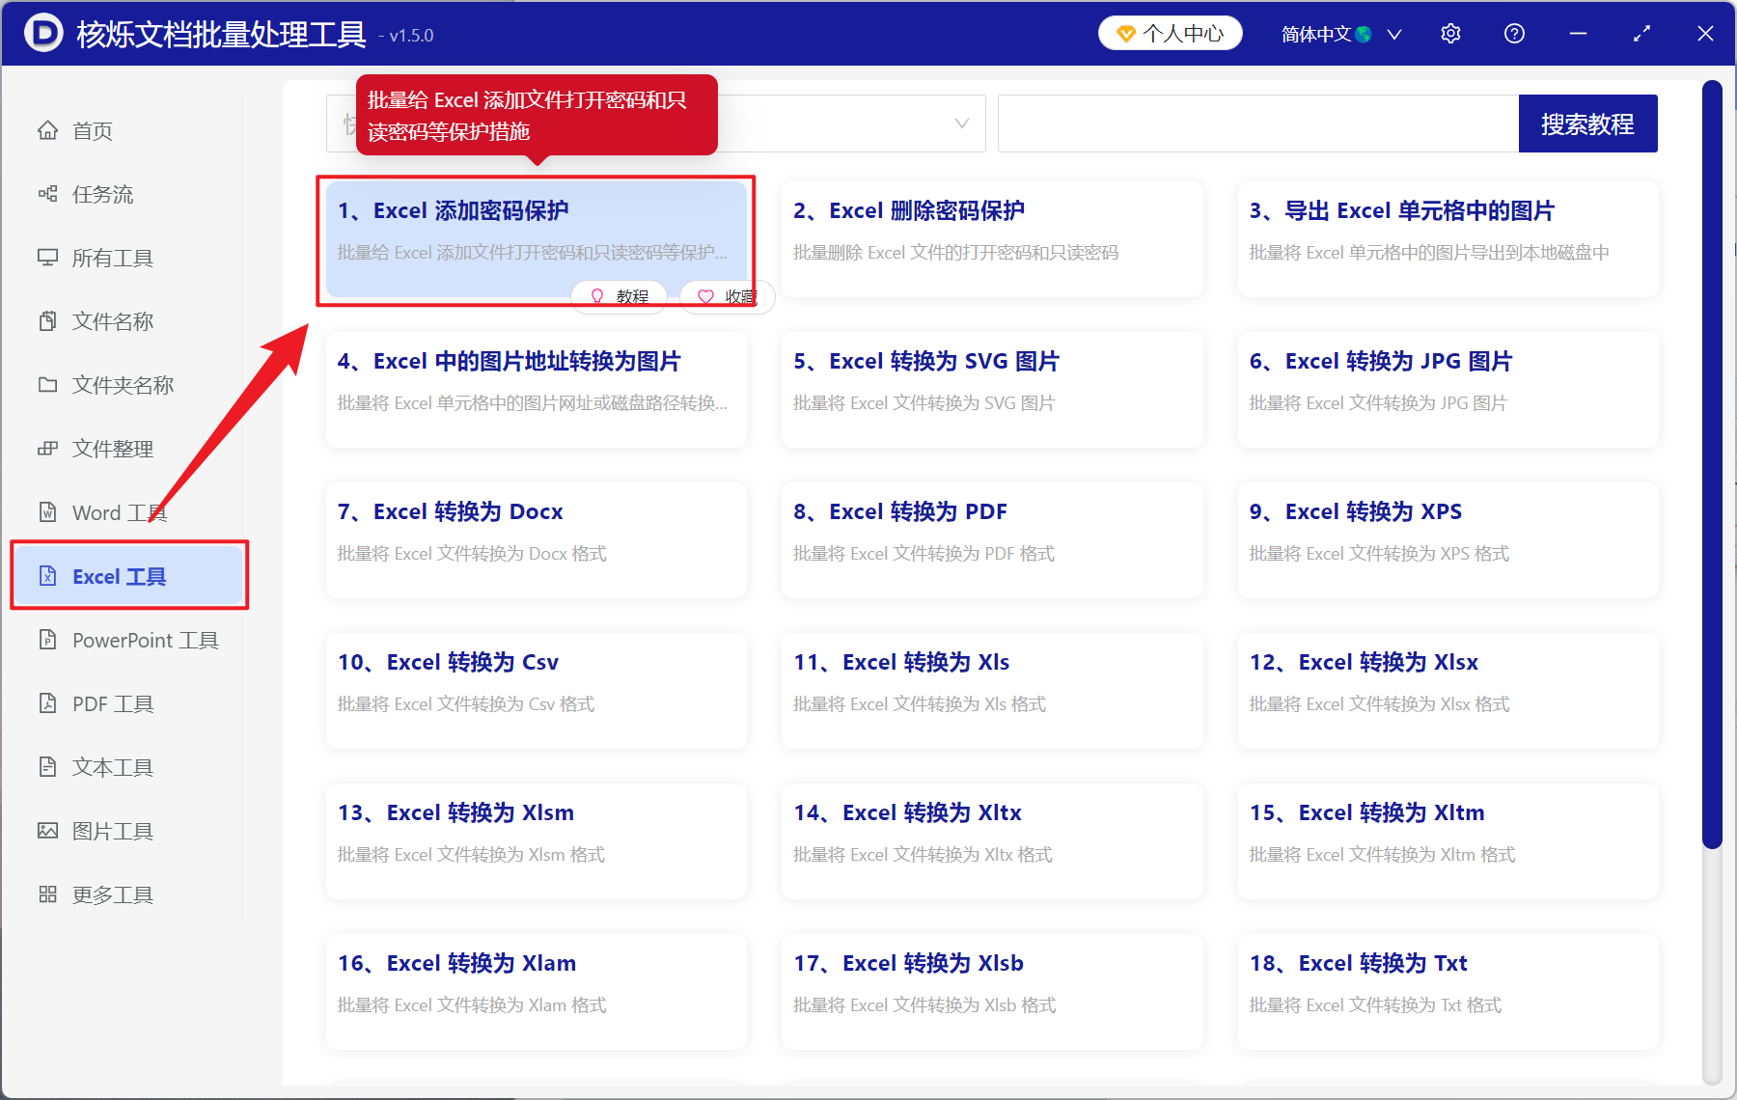
Task: Select the 文件整理 file organizing tool
Action: point(110,448)
